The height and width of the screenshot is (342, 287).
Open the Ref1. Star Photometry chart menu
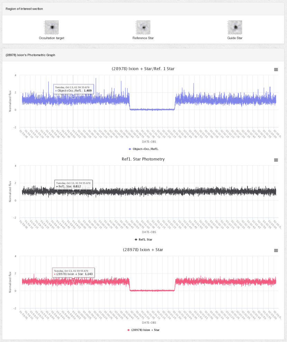(276, 160)
